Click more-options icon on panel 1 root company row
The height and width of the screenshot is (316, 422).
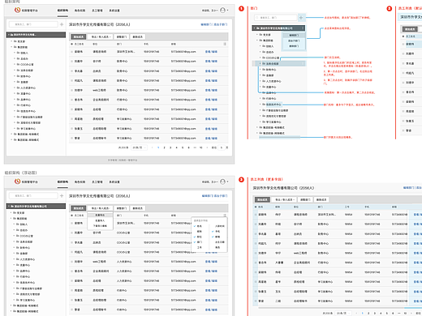303,28
